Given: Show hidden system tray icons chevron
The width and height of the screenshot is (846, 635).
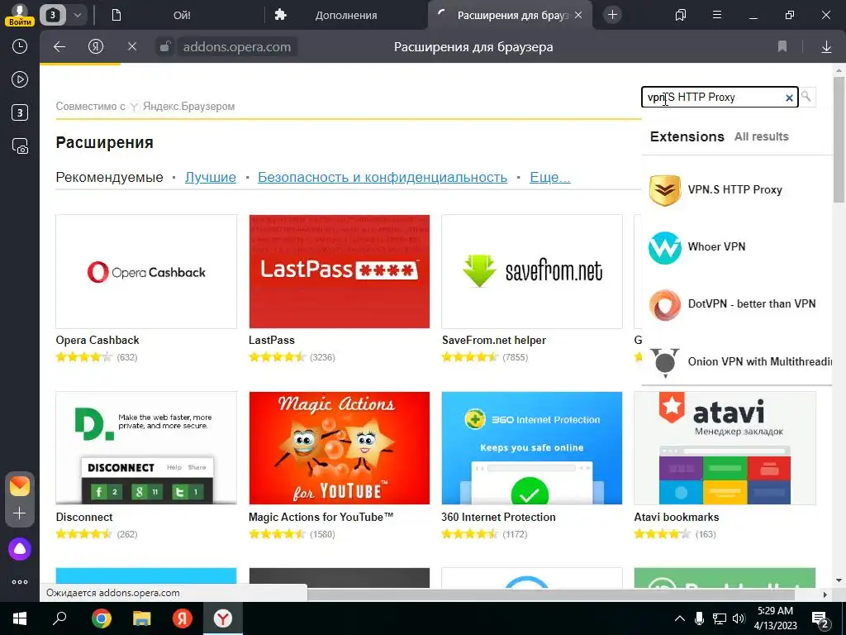Looking at the screenshot, I should [x=680, y=618].
